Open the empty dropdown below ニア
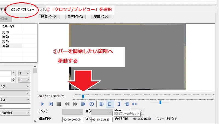219x124 pixels. (x=15, y=93)
